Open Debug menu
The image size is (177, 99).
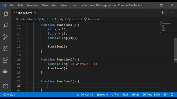click(64, 5)
